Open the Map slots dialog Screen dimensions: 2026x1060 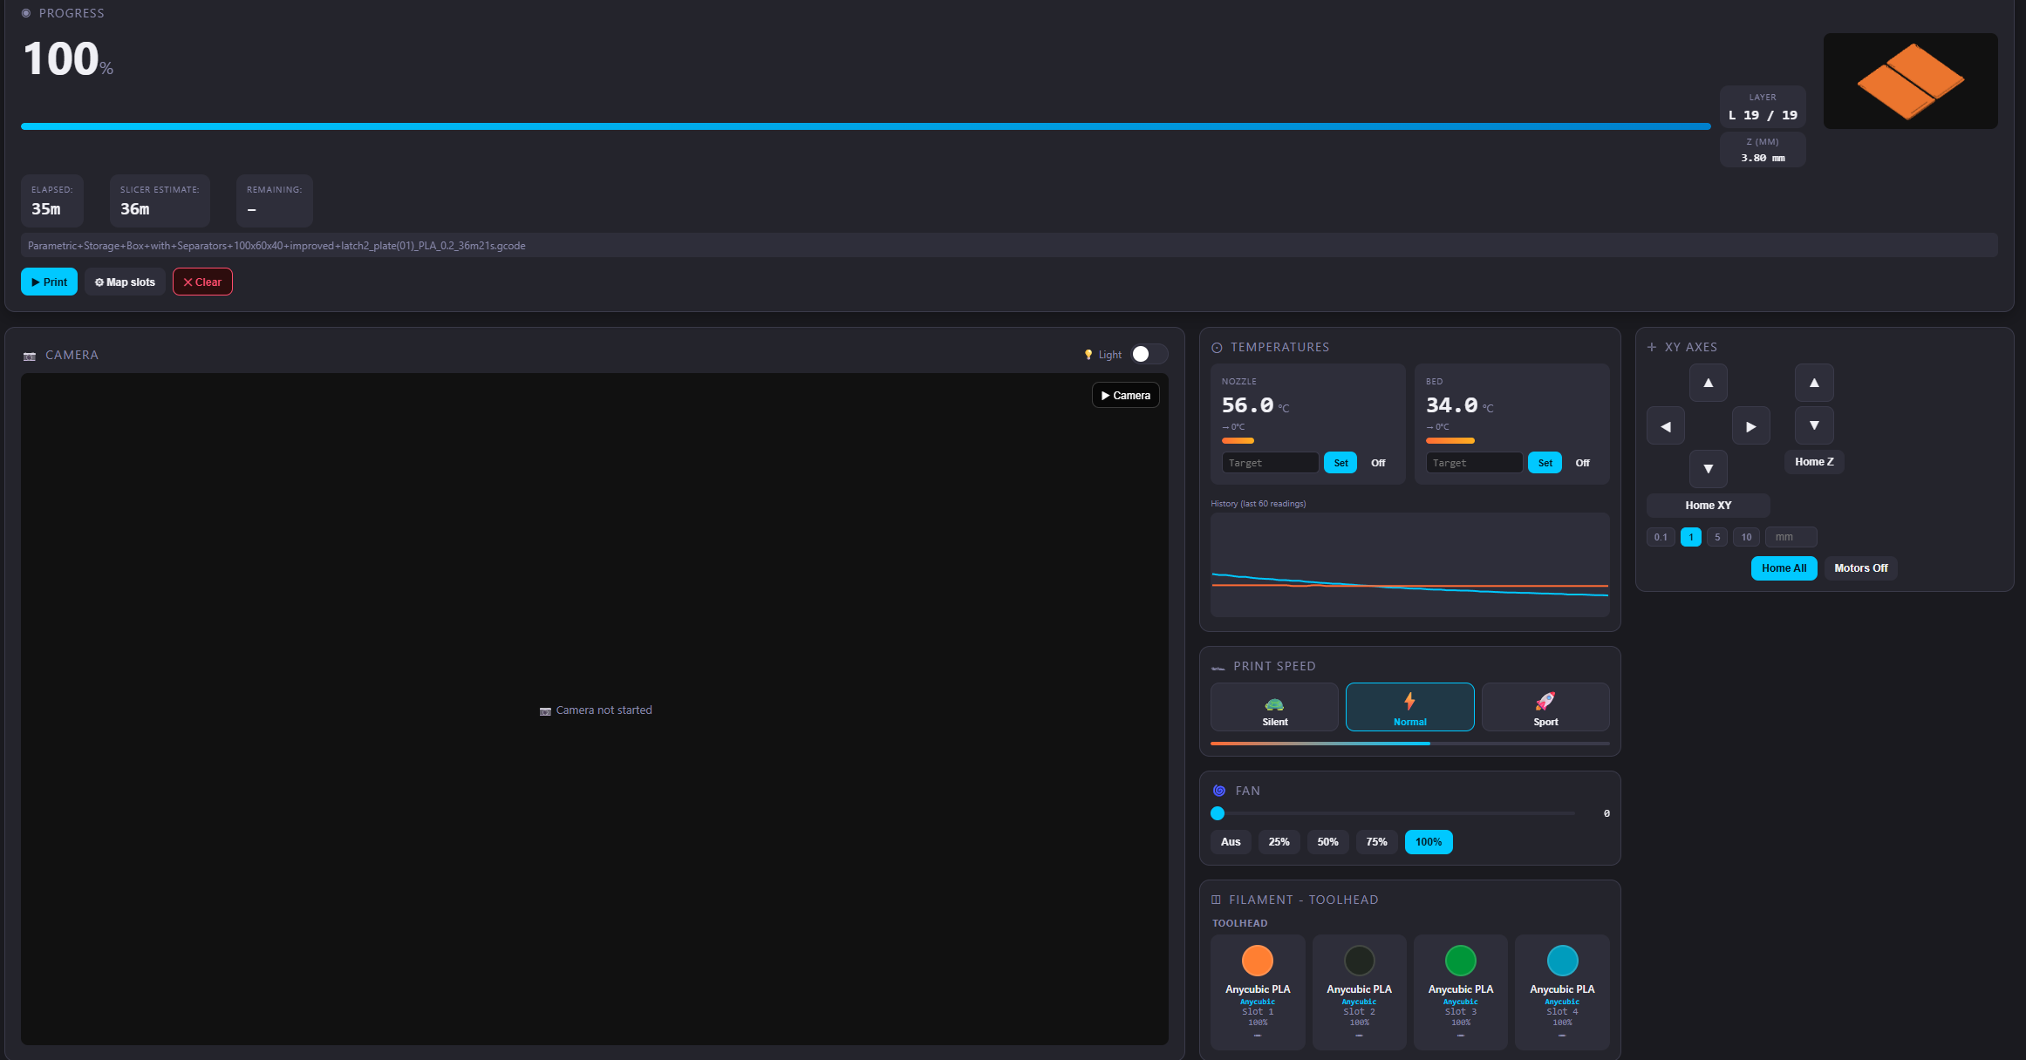pos(125,282)
